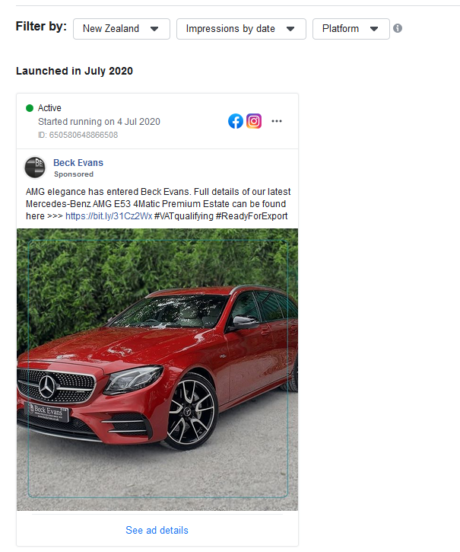Click the Sponsored label
The image size is (460, 552).
coord(74,174)
